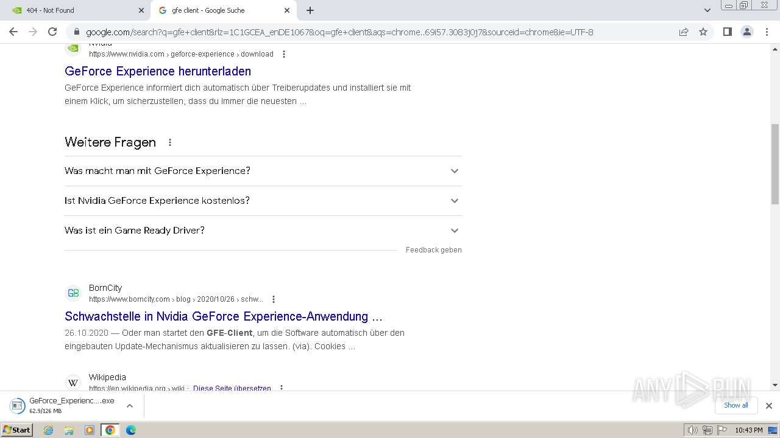Click the Wikipedia site name
The height and width of the screenshot is (438, 780).
tap(107, 377)
